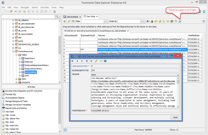Click the search magnifier icon in Objects Browser
208x135 pixels.
57,16
